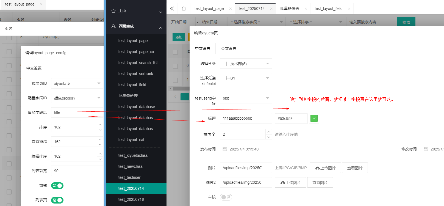Switch to the 英文设置 tab

[229, 48]
